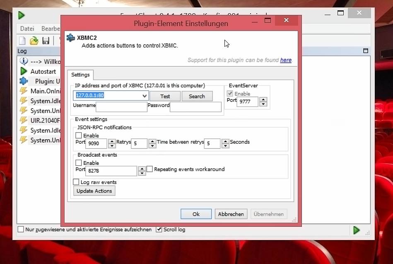Increase Time between retrys stepper up
The width and height of the screenshot is (393, 264).
225,141
